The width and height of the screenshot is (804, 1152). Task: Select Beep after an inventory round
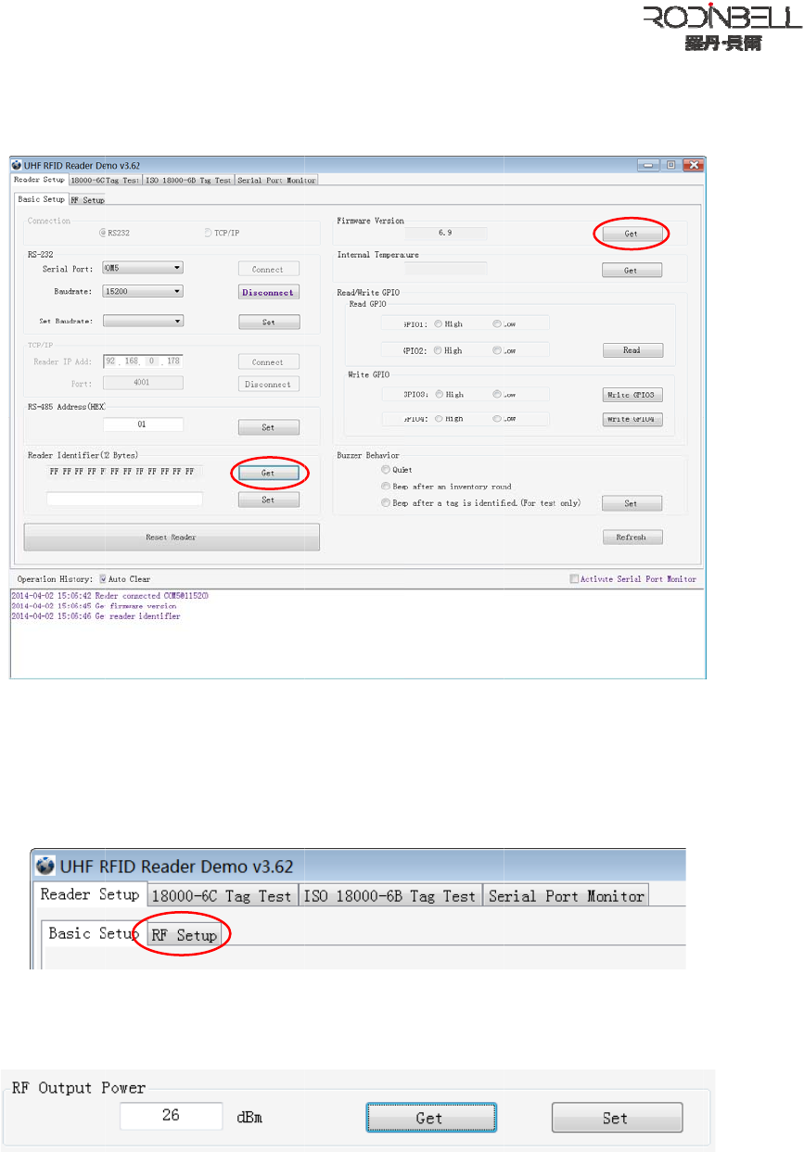tap(386, 486)
